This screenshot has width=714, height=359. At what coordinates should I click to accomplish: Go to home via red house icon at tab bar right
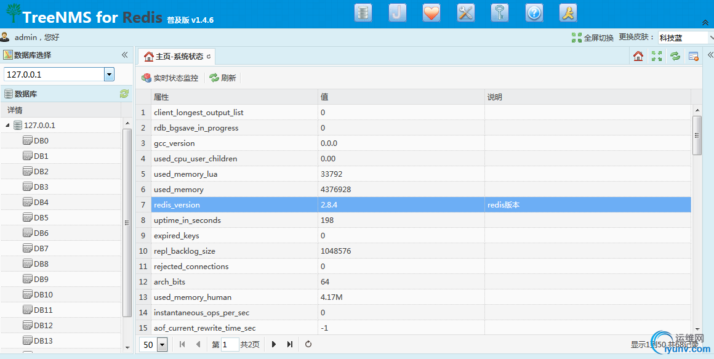pos(638,56)
